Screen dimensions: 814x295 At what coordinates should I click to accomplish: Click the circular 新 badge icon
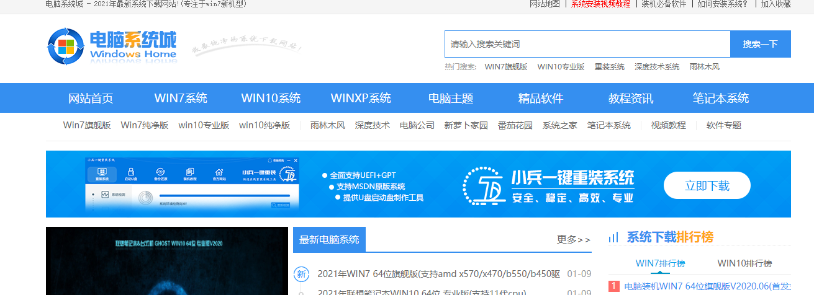click(301, 274)
